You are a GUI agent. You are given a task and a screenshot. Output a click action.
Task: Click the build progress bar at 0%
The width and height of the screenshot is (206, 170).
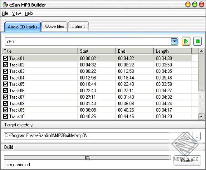(87, 158)
